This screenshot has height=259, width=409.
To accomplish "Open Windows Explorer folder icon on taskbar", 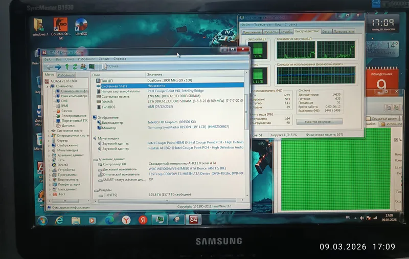I will [x=76, y=221].
